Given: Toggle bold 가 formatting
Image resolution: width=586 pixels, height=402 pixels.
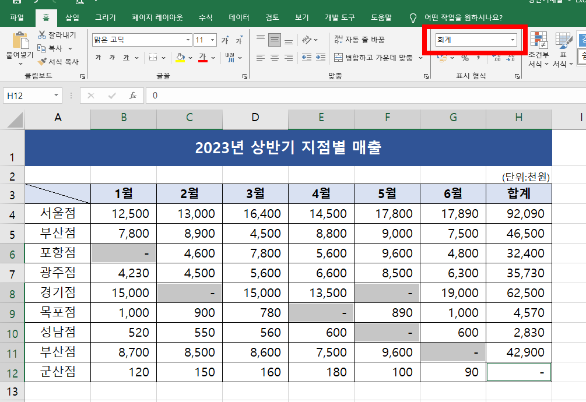Looking at the screenshot, I should [99, 58].
